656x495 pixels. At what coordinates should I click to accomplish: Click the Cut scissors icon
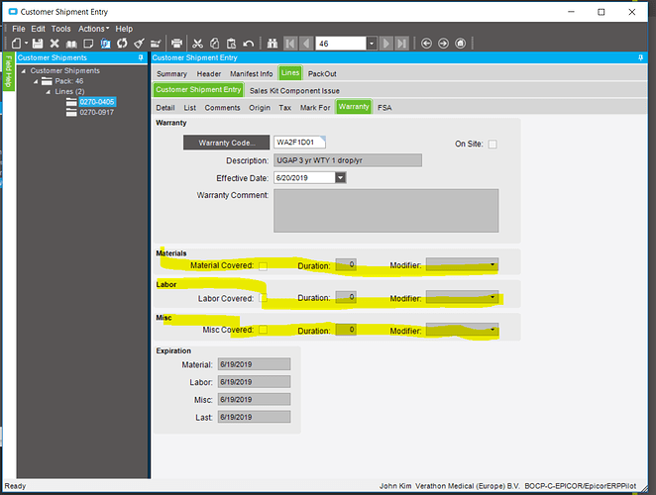point(198,44)
